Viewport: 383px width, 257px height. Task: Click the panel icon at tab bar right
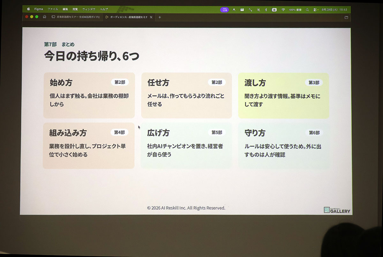[x=346, y=18]
